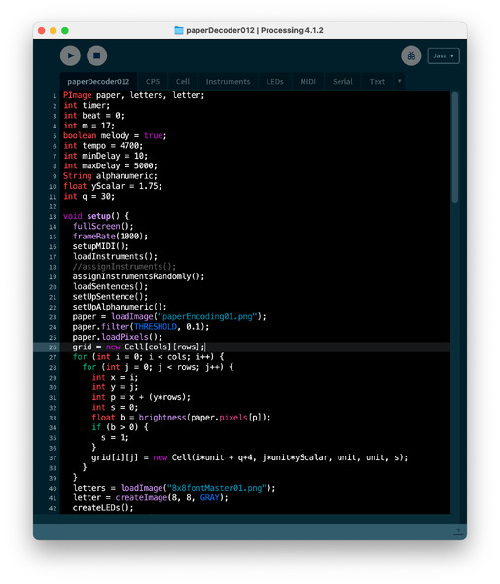The height and width of the screenshot is (584, 500).
Task: Click the console expand icon at bottom right
Action: click(x=458, y=531)
